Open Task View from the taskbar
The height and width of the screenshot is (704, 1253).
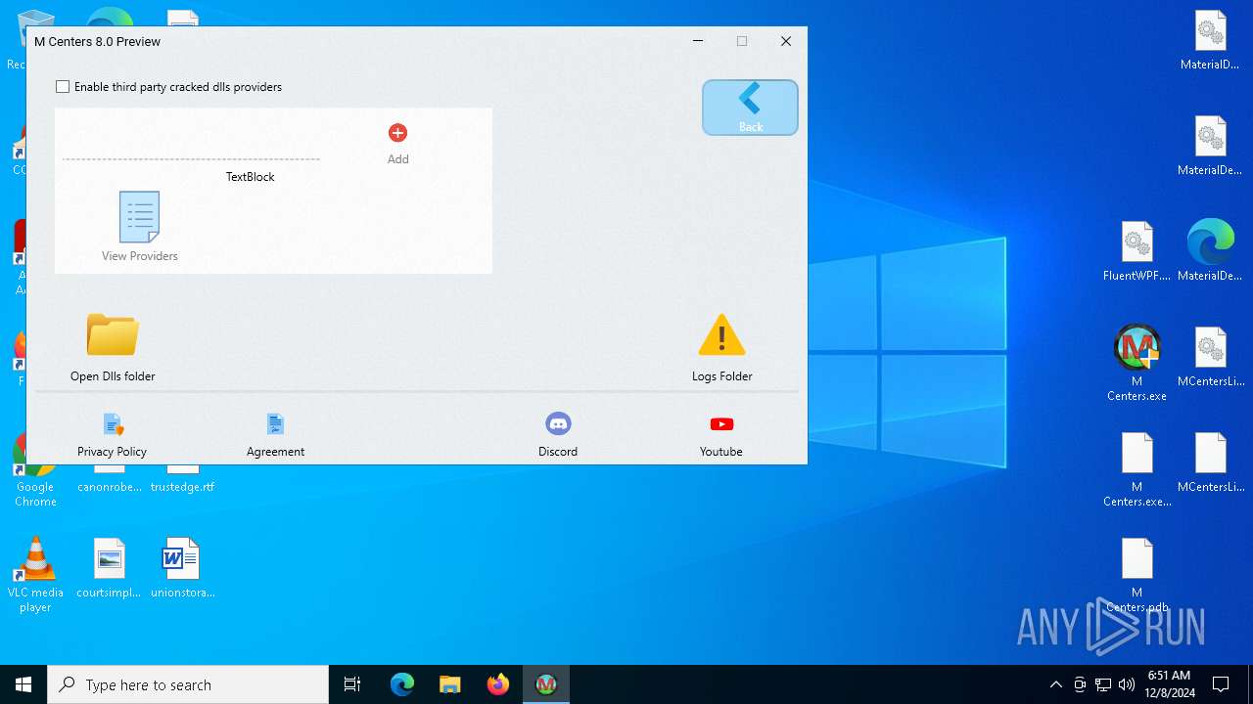(352, 684)
